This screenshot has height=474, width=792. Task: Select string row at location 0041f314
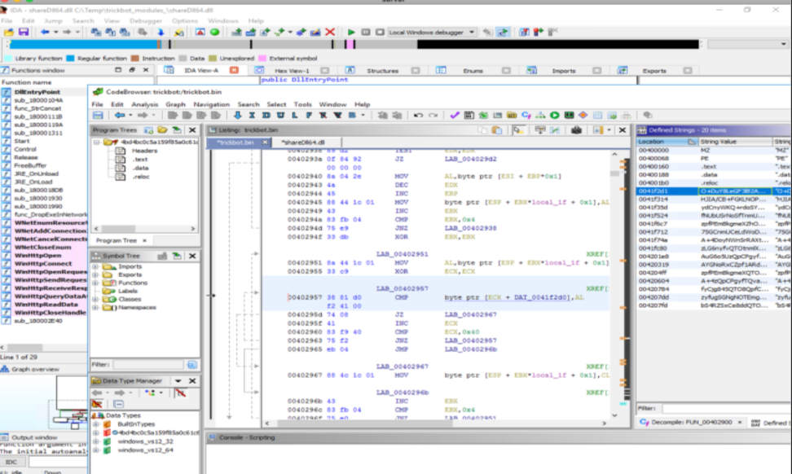[x=713, y=200]
